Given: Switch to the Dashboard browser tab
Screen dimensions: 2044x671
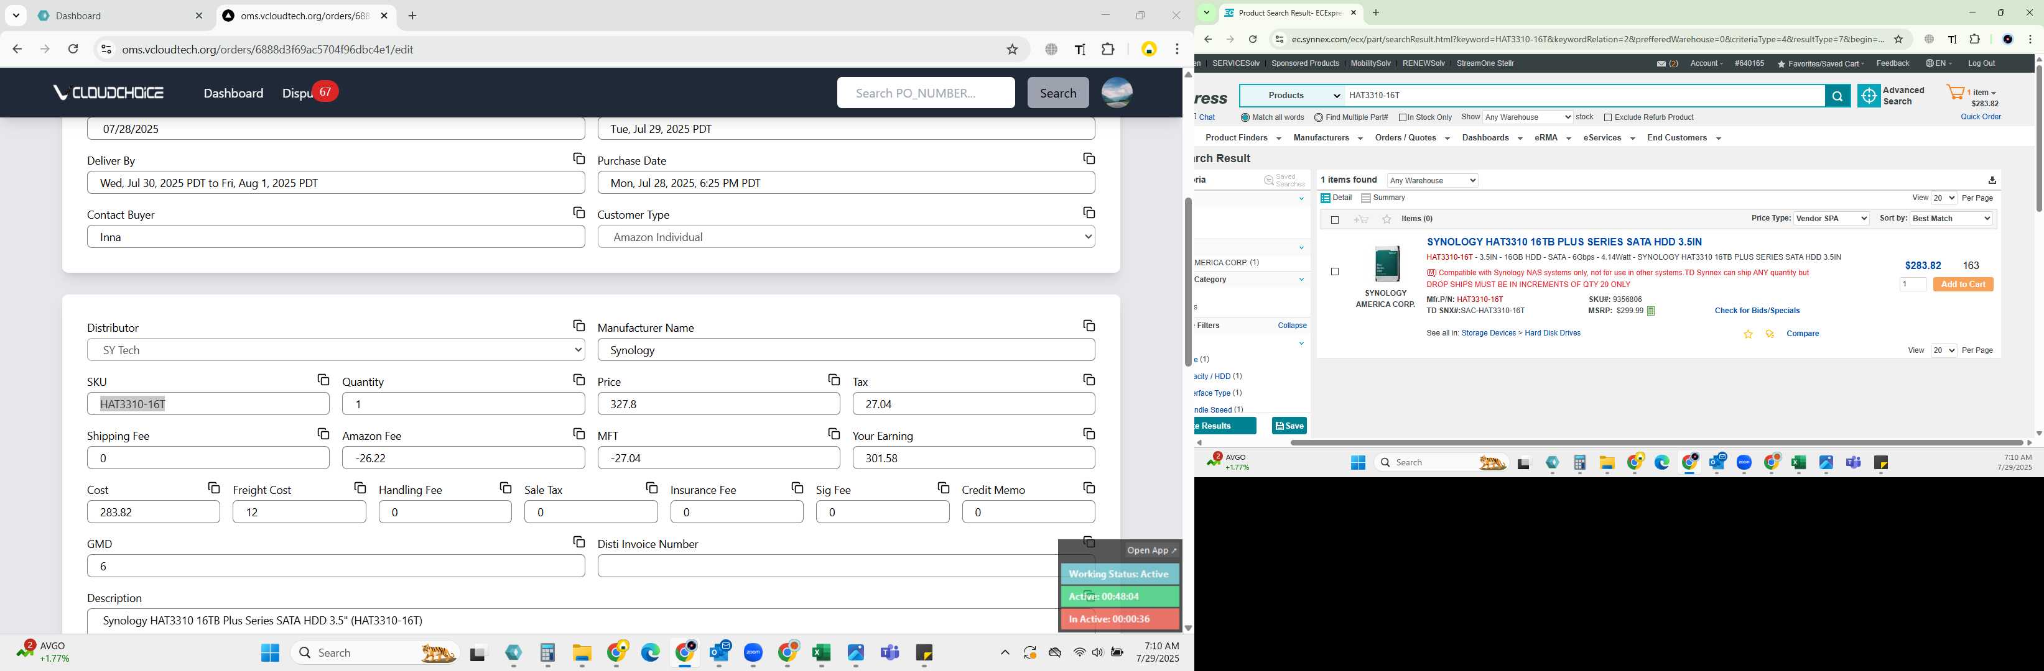Looking at the screenshot, I should click(120, 16).
